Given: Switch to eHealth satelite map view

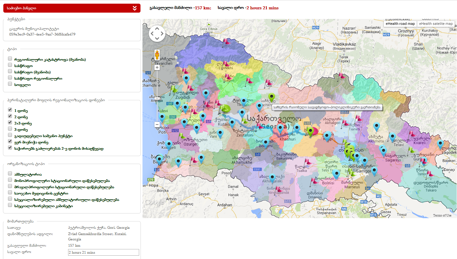Looking at the screenshot, I should [x=436, y=24].
